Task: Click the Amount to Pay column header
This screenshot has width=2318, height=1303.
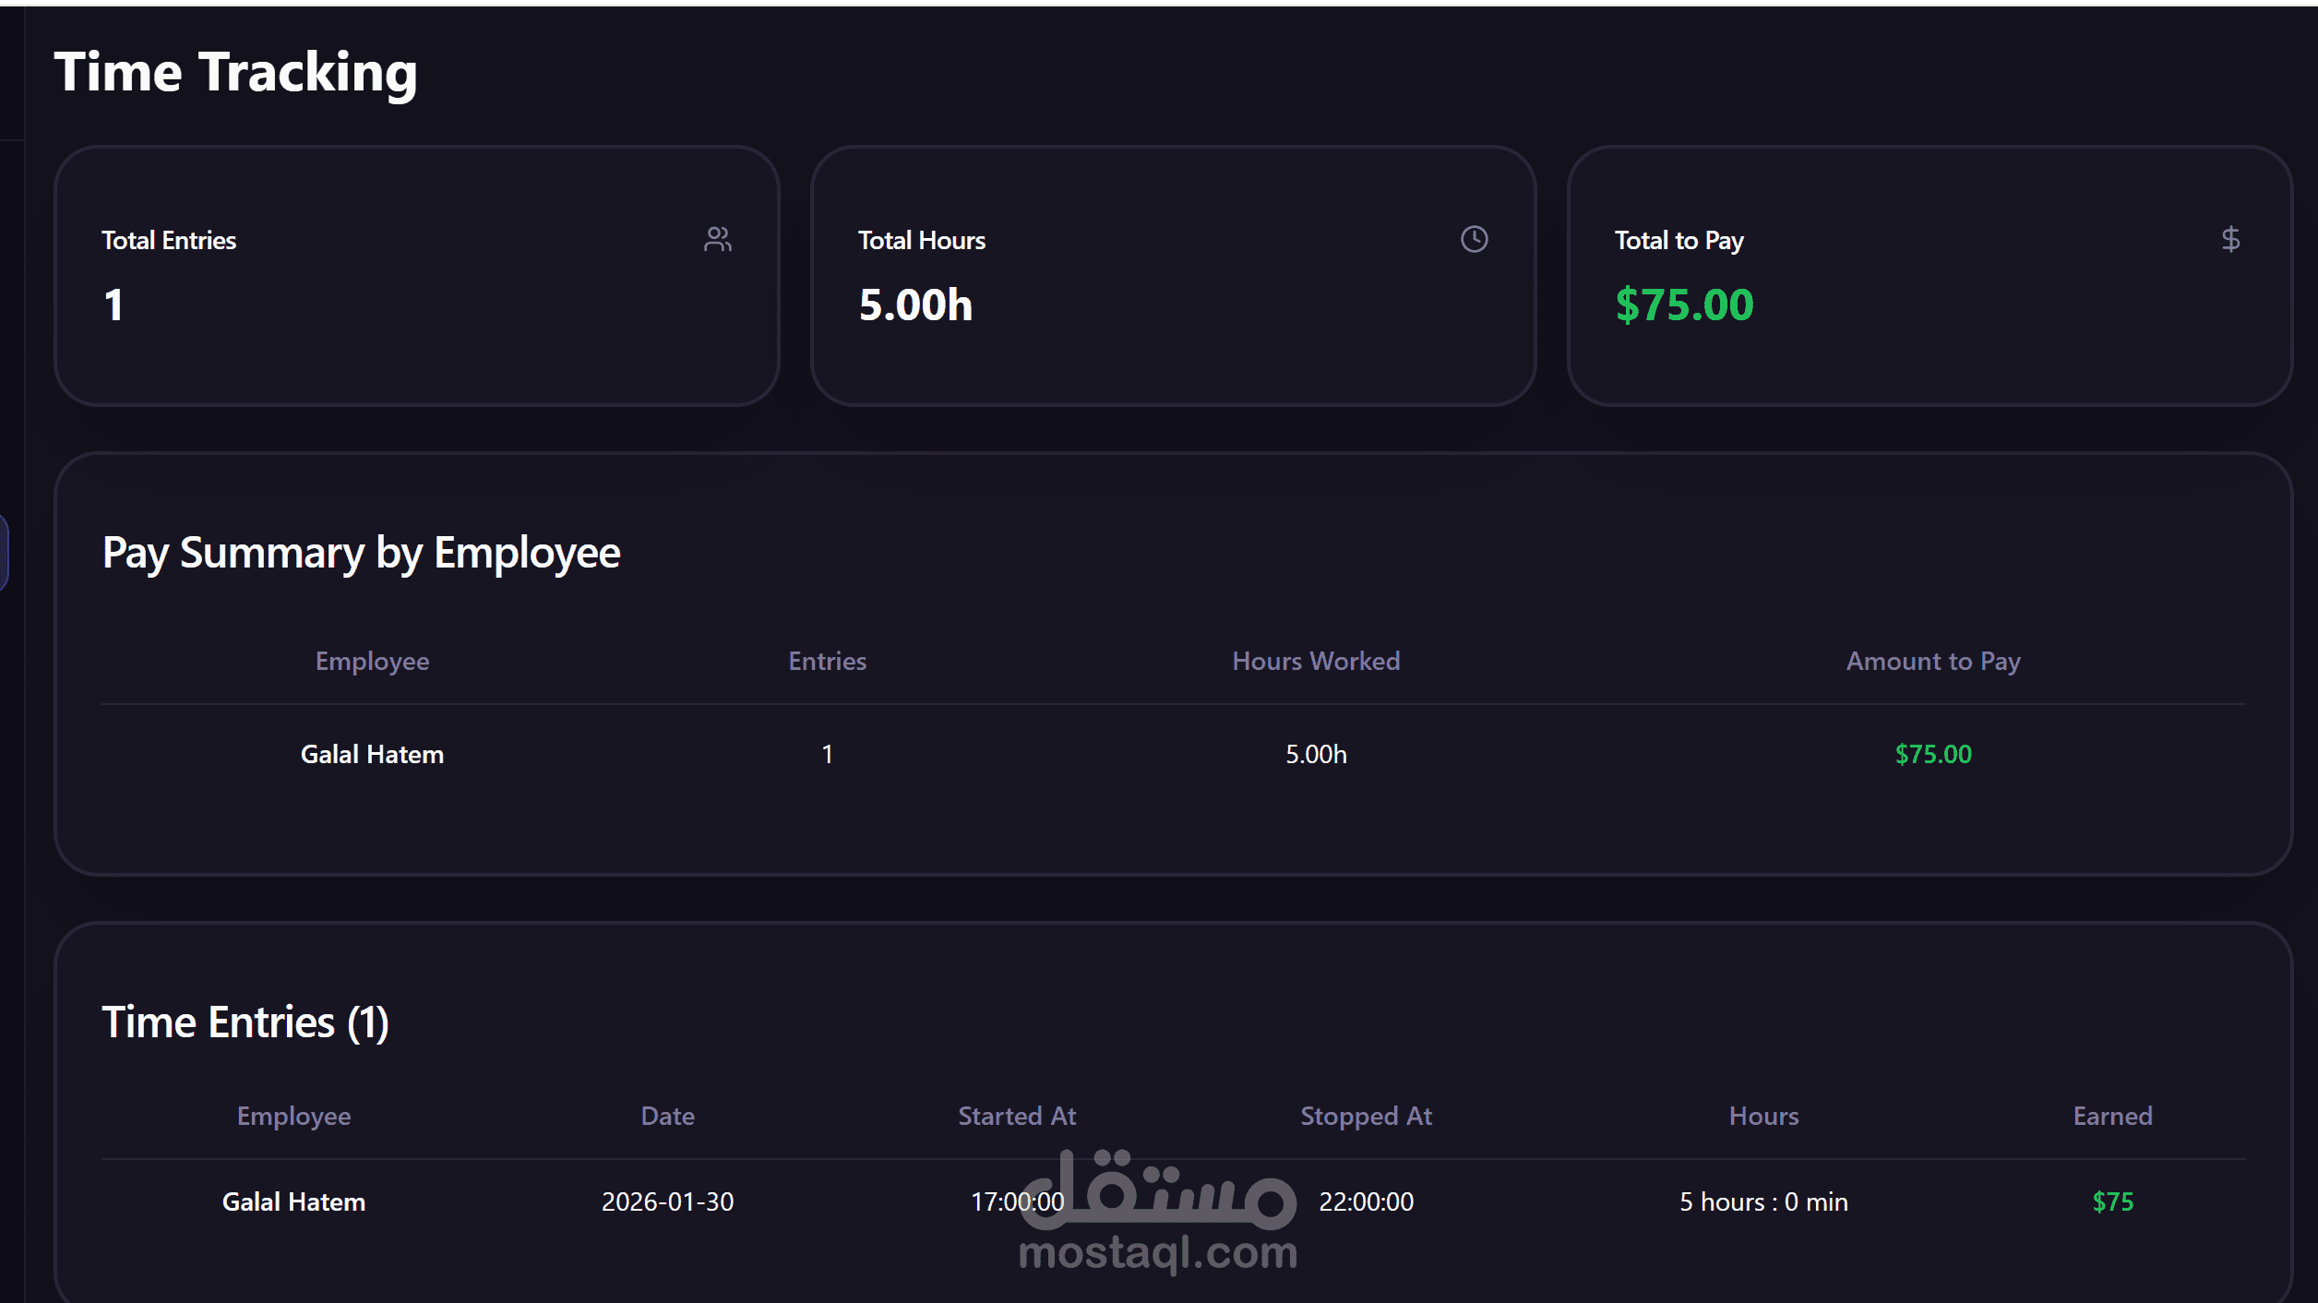Action: coord(1933,662)
